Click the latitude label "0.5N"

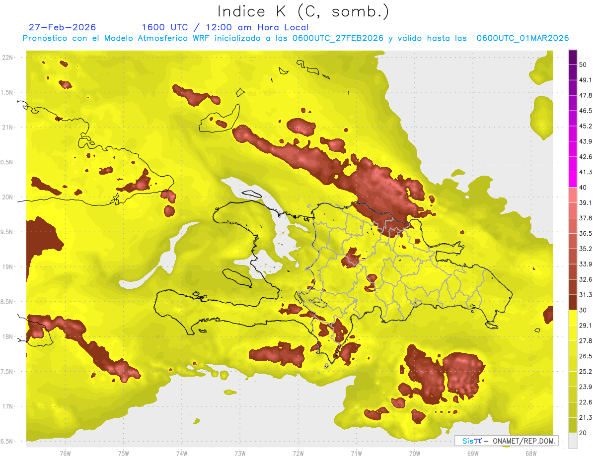(x=7, y=162)
